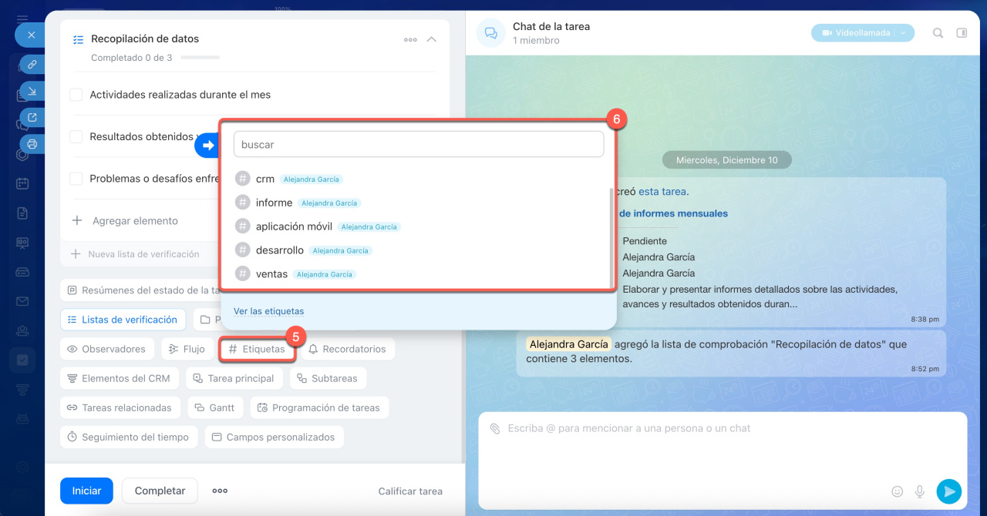
Task: Select the 'informe' tag from list
Action: (274, 203)
